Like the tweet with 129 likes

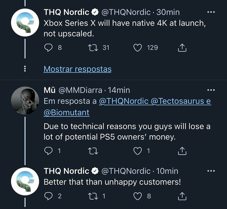click(138, 48)
